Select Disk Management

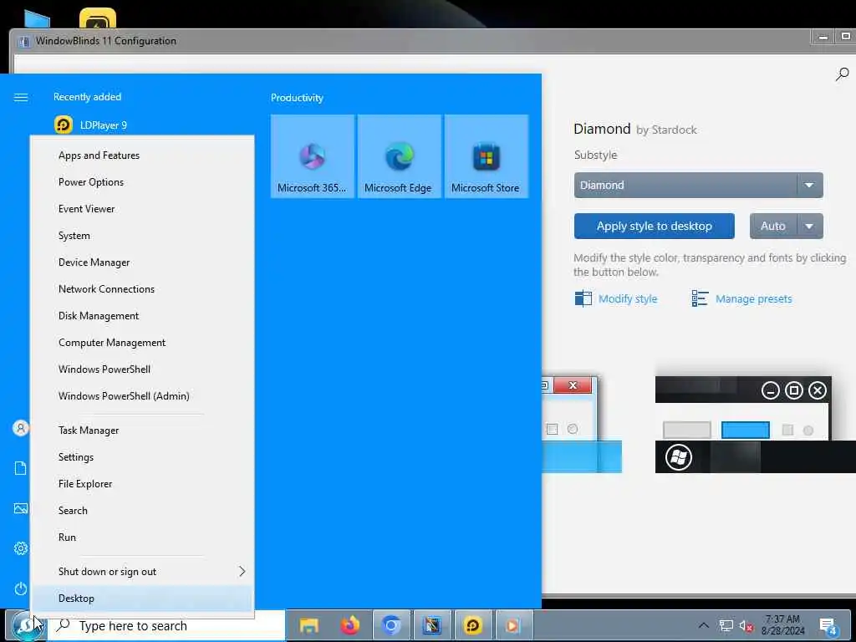click(142, 316)
